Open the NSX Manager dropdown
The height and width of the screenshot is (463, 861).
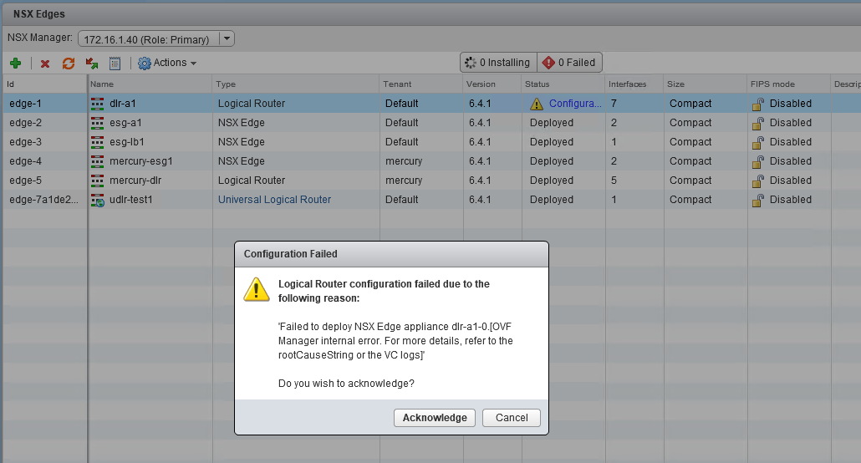227,38
